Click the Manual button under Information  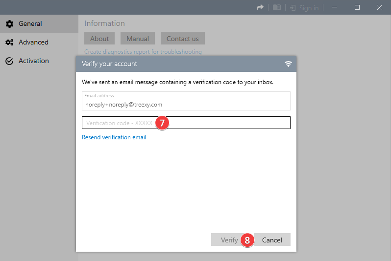point(138,38)
